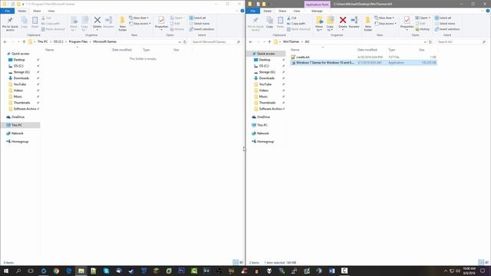
Task: Click Copy path in right window ribbon
Action: coord(296,24)
